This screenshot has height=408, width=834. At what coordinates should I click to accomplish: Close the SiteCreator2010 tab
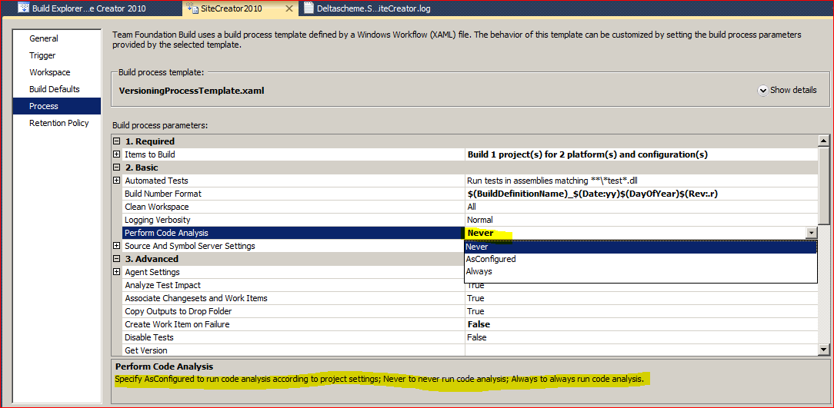point(289,8)
